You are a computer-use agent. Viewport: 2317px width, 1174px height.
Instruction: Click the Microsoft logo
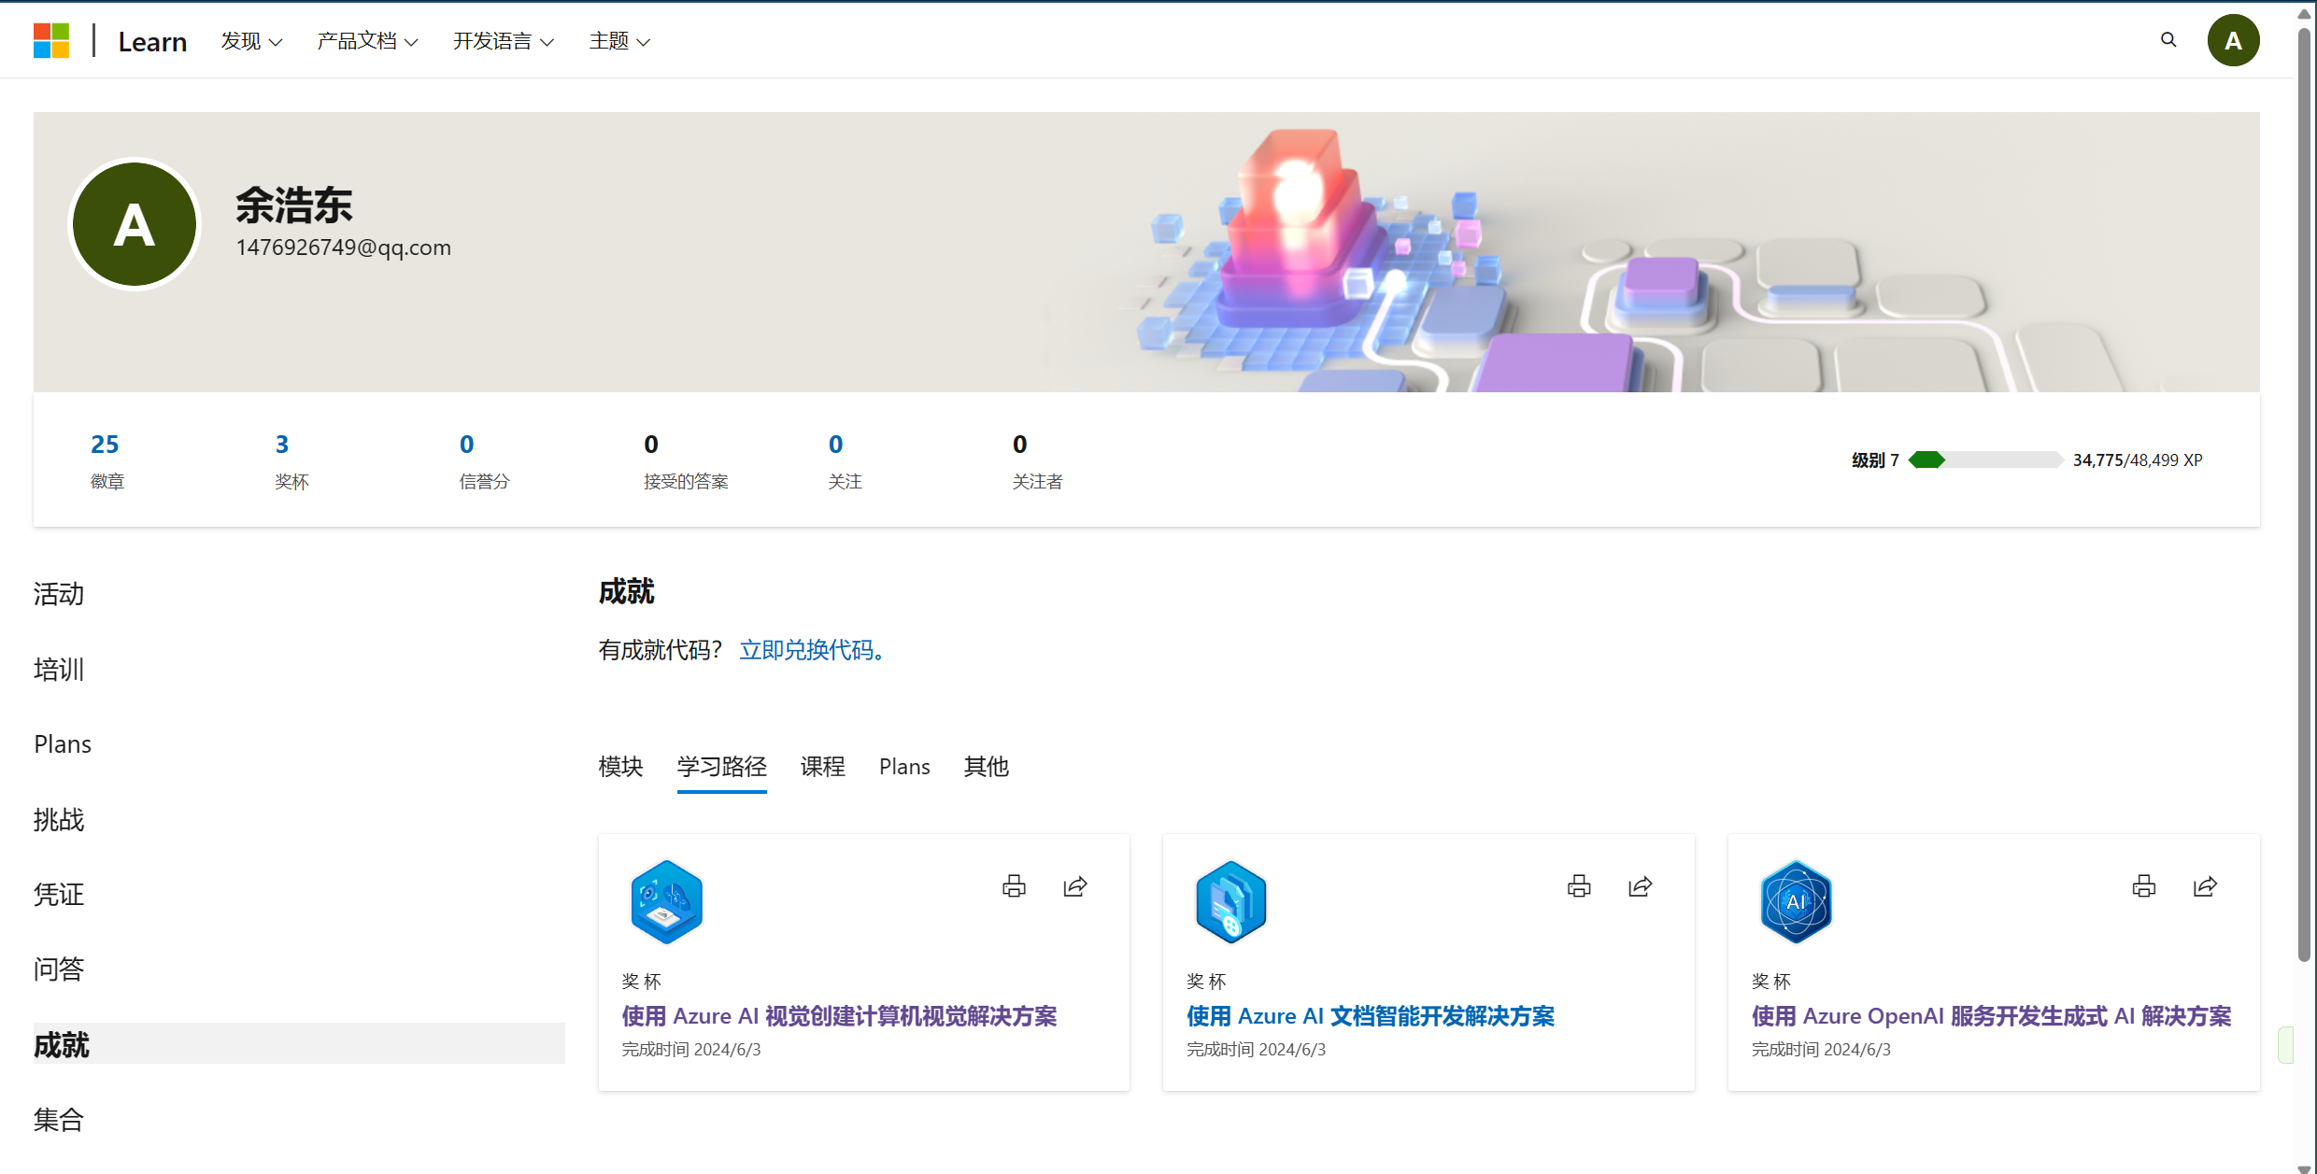tap(51, 41)
